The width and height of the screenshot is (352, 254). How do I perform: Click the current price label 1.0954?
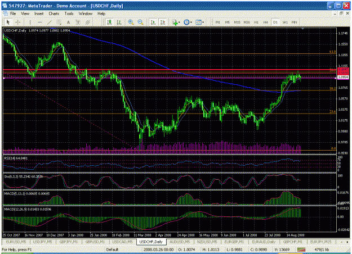343,78
